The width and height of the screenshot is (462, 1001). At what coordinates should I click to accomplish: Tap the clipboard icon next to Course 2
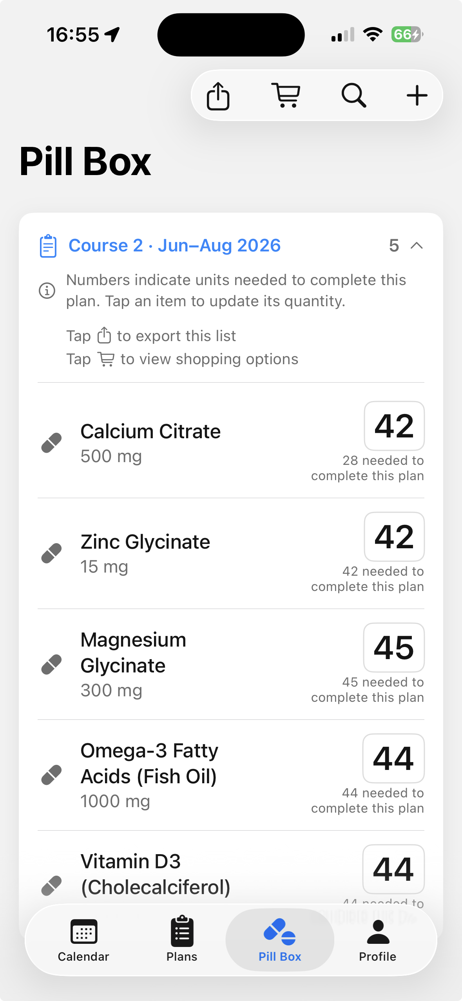click(x=48, y=246)
